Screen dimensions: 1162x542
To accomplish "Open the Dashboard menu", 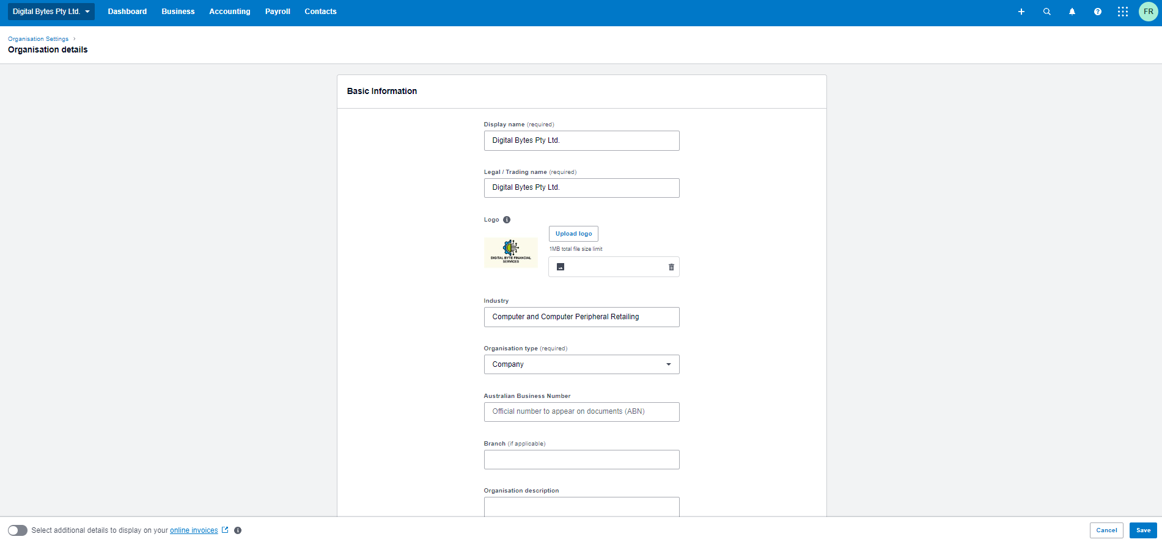I will coord(127,12).
